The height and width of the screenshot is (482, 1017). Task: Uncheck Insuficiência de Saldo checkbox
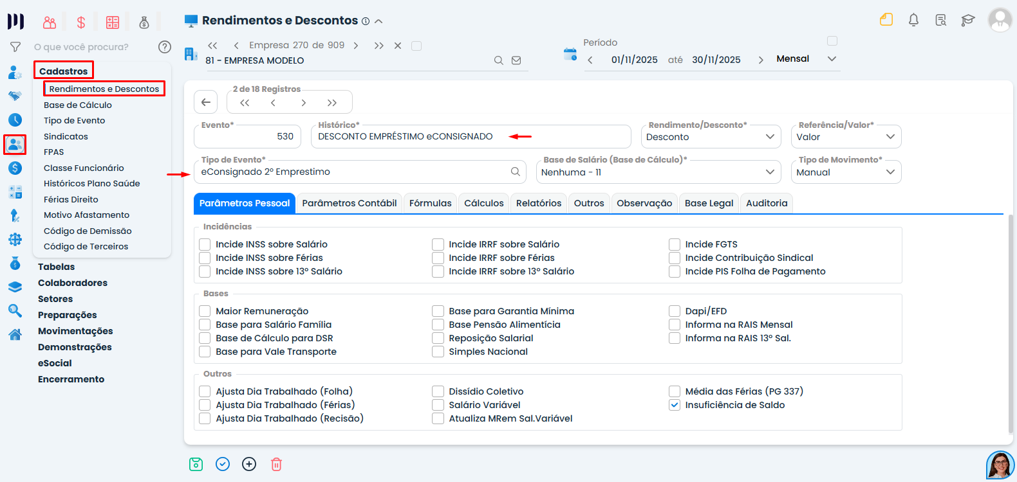(x=675, y=405)
